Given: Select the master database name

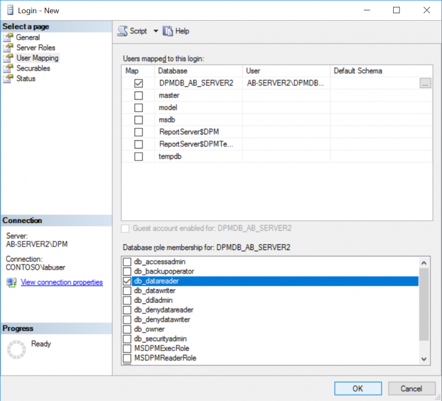Looking at the screenshot, I should 169,96.
